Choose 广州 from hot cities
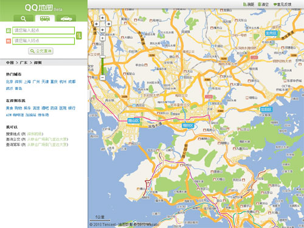Viewport: 304px width, 228px height. [x=36, y=81]
